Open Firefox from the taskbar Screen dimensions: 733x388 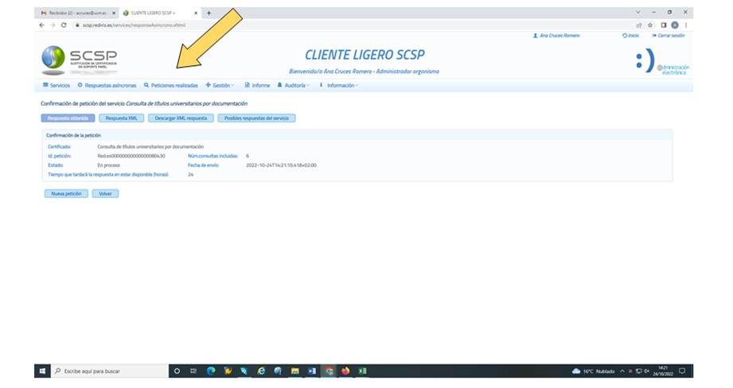click(x=345, y=371)
